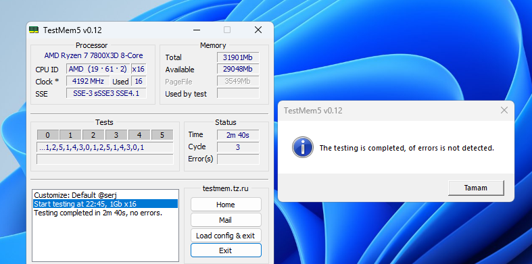This screenshot has width=532, height=264.
Task: Click the CPU ID value AMD (19 · 61 · 2)
Action: pyautogui.click(x=98, y=69)
